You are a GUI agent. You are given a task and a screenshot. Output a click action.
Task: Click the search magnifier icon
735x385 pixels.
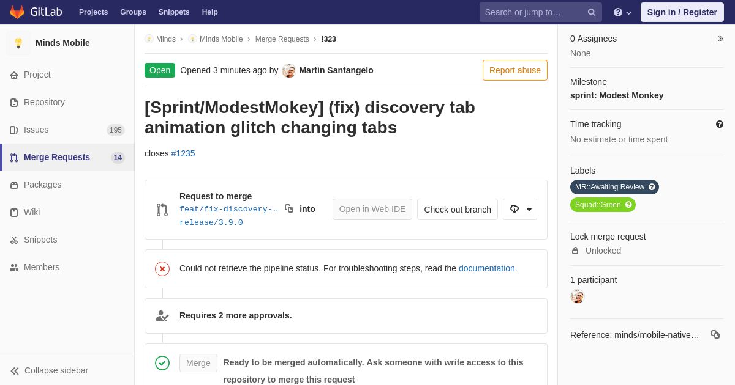[x=592, y=12]
